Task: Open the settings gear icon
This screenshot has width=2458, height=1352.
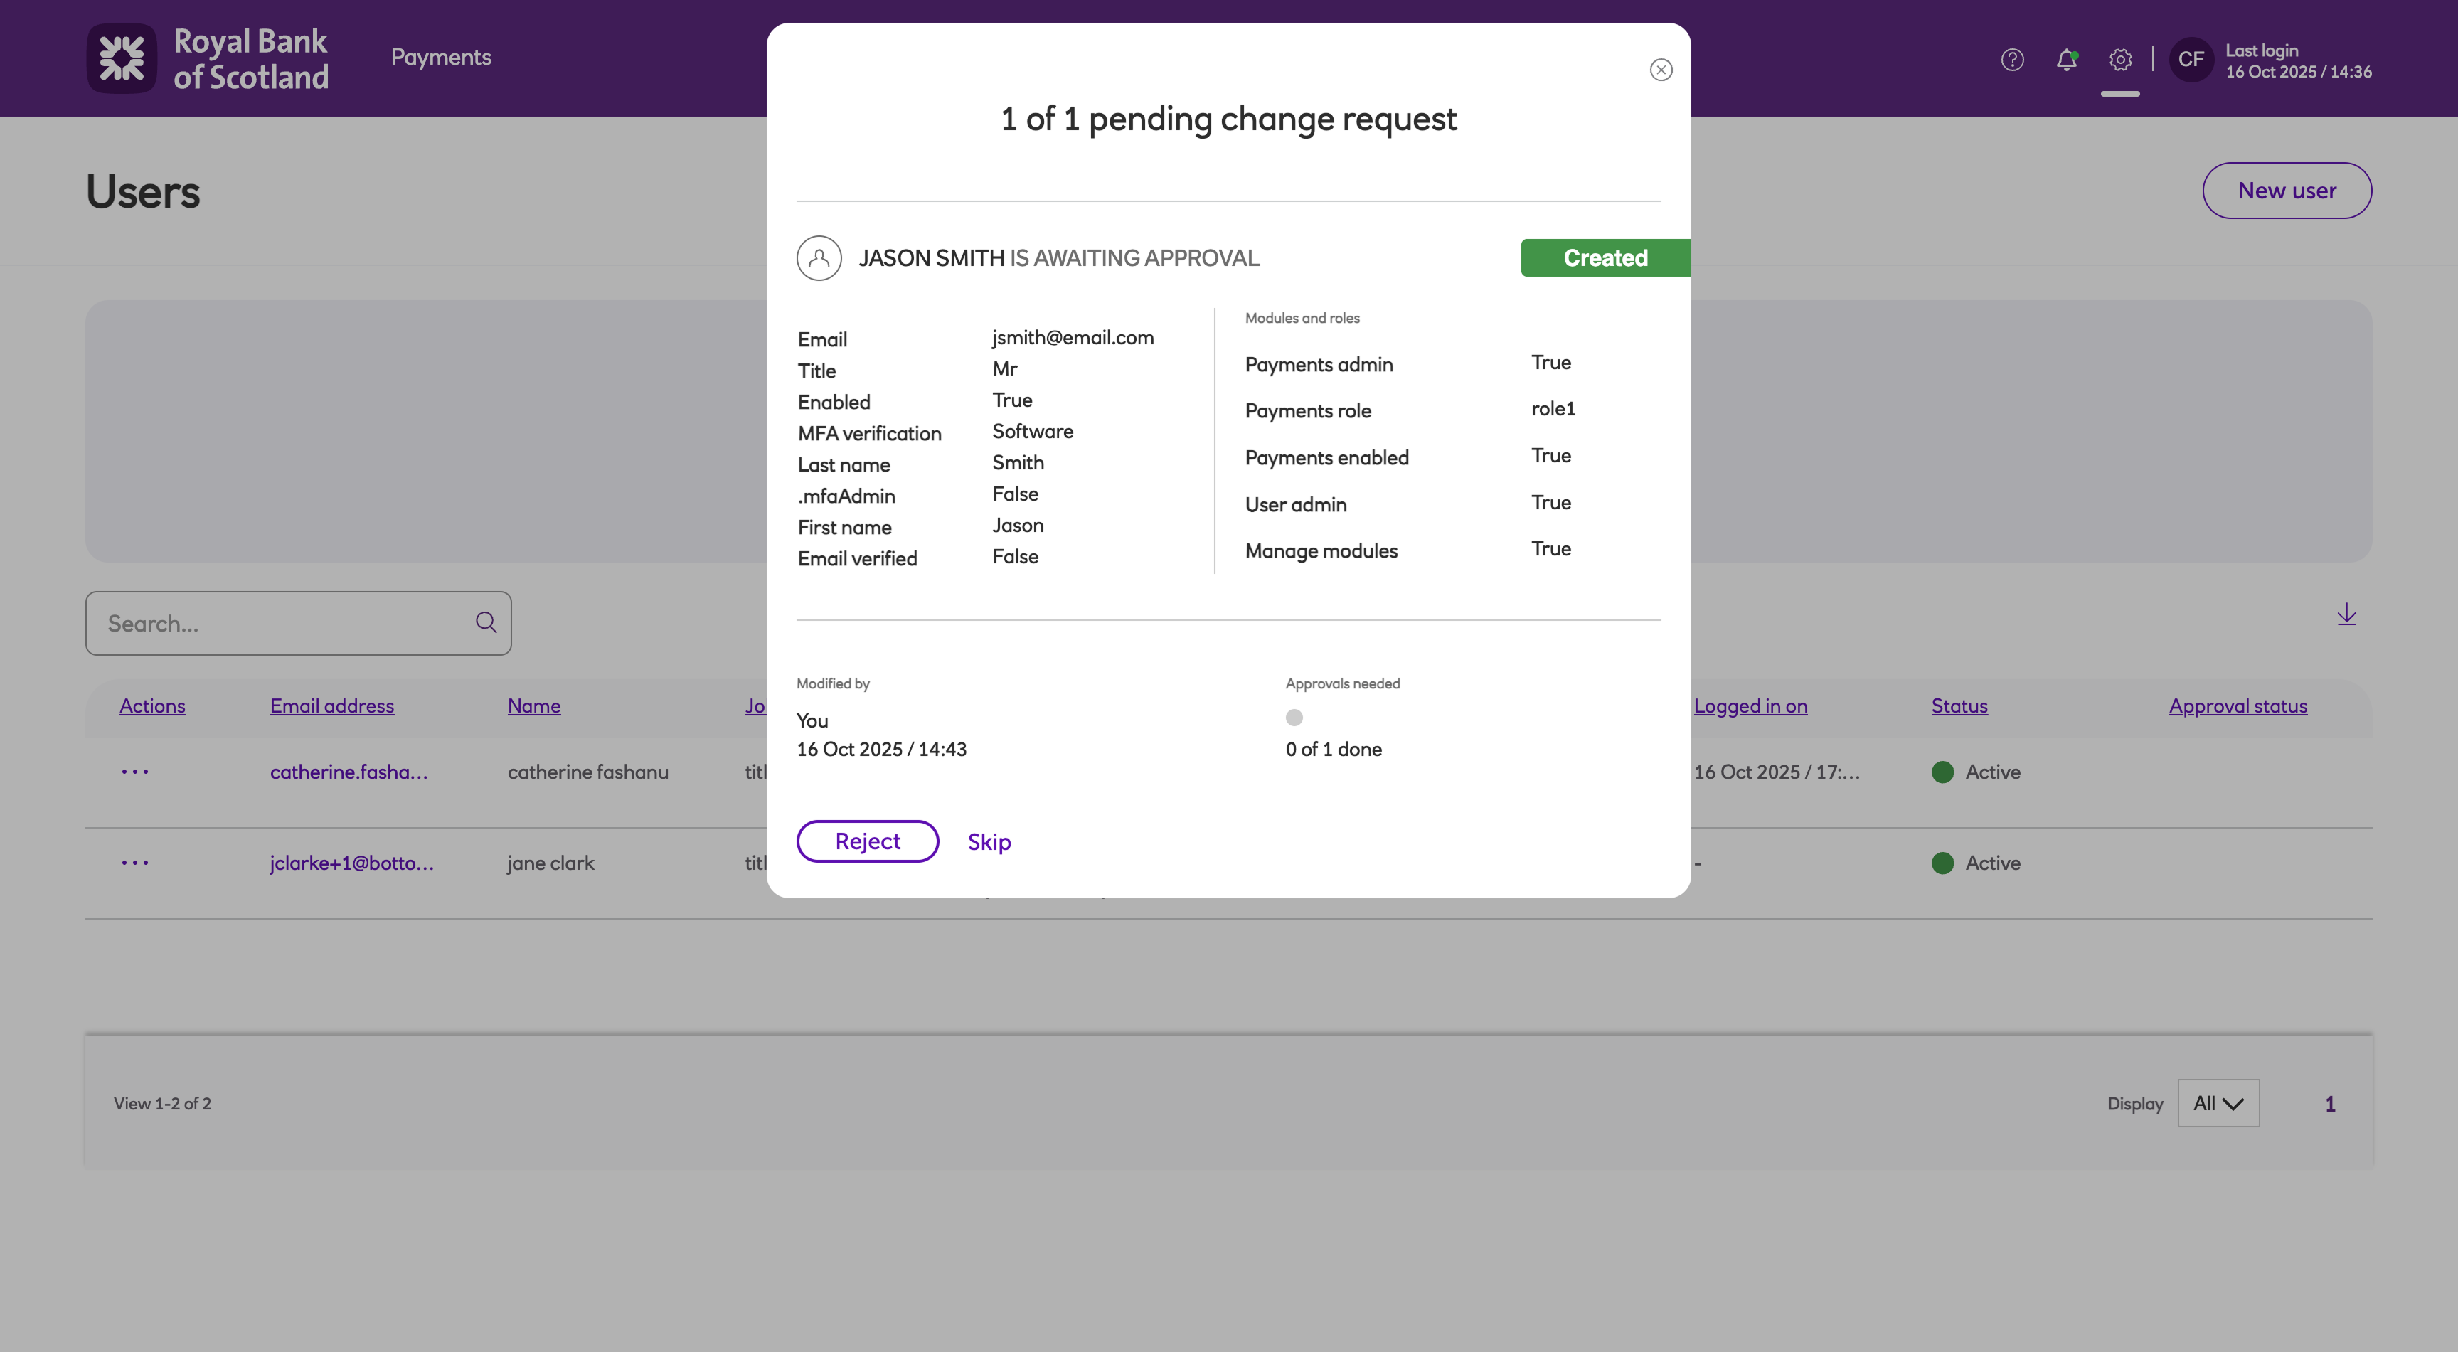Action: [x=2120, y=60]
